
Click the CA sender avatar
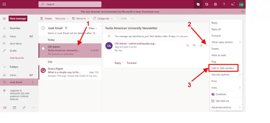coord(109,46)
